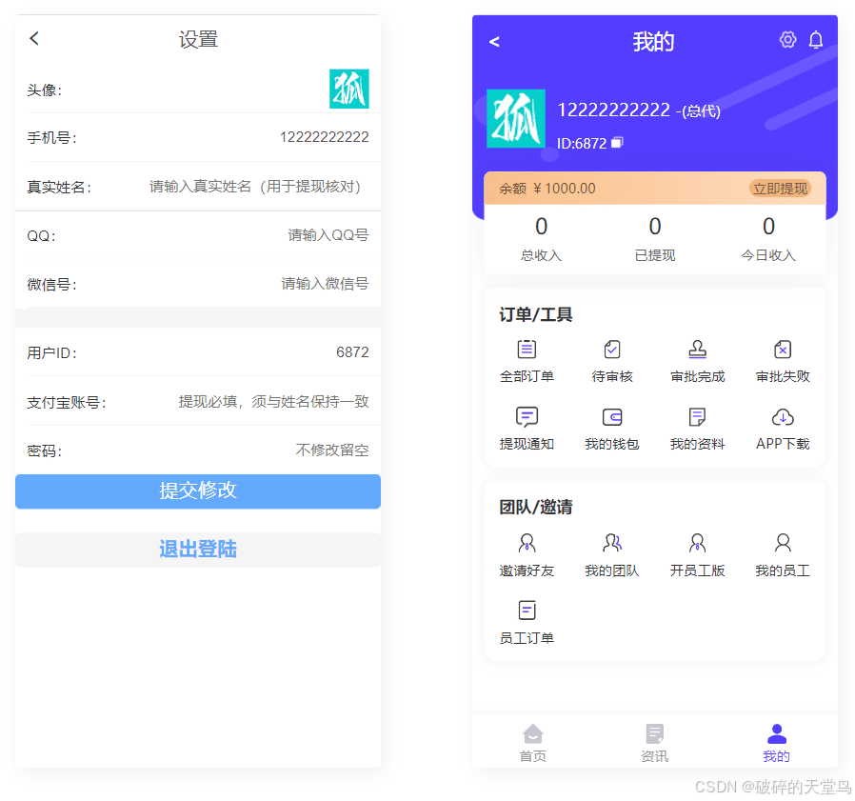Screen dimensions: 855x801
Task: Click 立即提现 withdraw now button
Action: coord(781,189)
